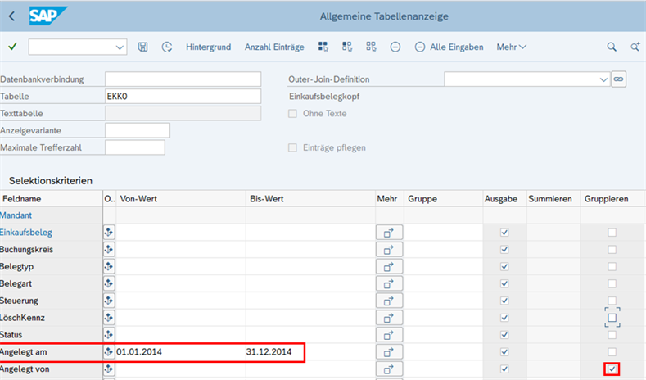The image size is (646, 380).
Task: Click the Tabelle input field with EKKO
Action: (x=183, y=96)
